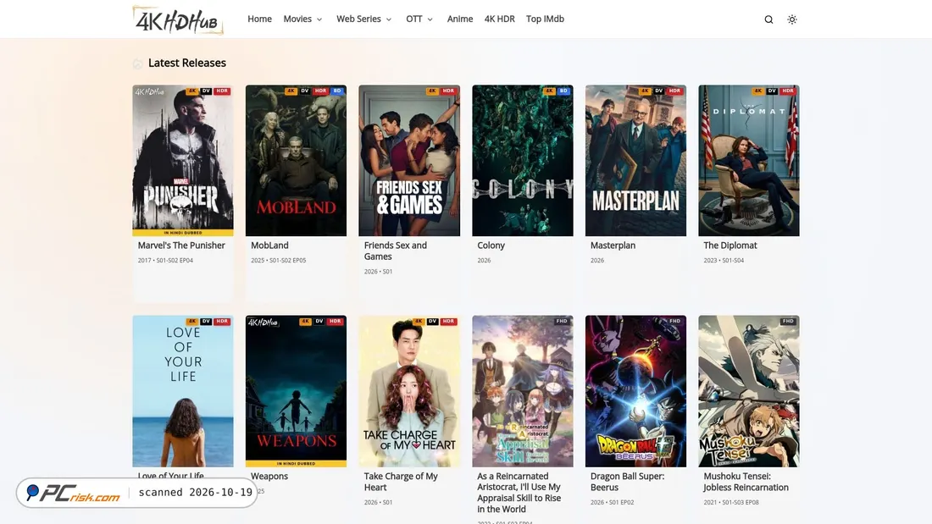Toggle the light/dark theme sun icon

[x=791, y=19]
